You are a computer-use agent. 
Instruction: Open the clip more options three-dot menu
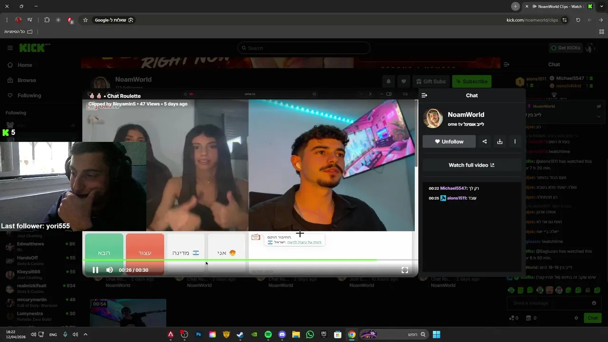515,142
